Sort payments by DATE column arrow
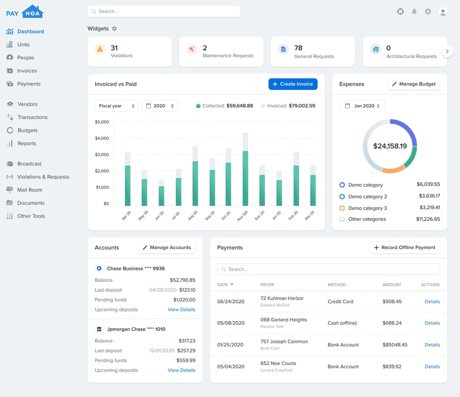This screenshot has height=397, width=460. [x=232, y=285]
